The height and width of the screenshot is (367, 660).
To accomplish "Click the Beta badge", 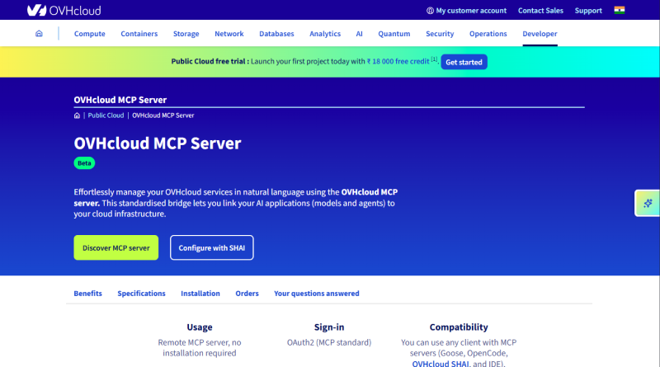I will pos(84,162).
